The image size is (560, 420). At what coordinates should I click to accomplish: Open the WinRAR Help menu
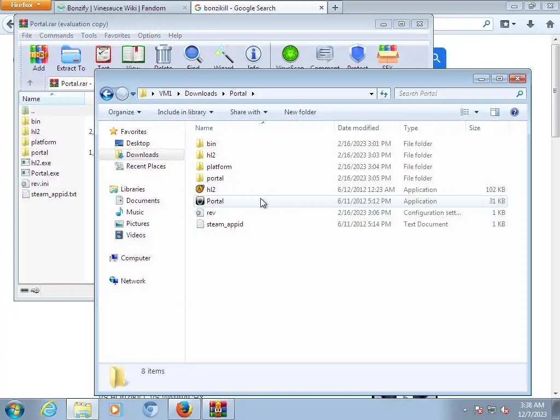coord(175,36)
